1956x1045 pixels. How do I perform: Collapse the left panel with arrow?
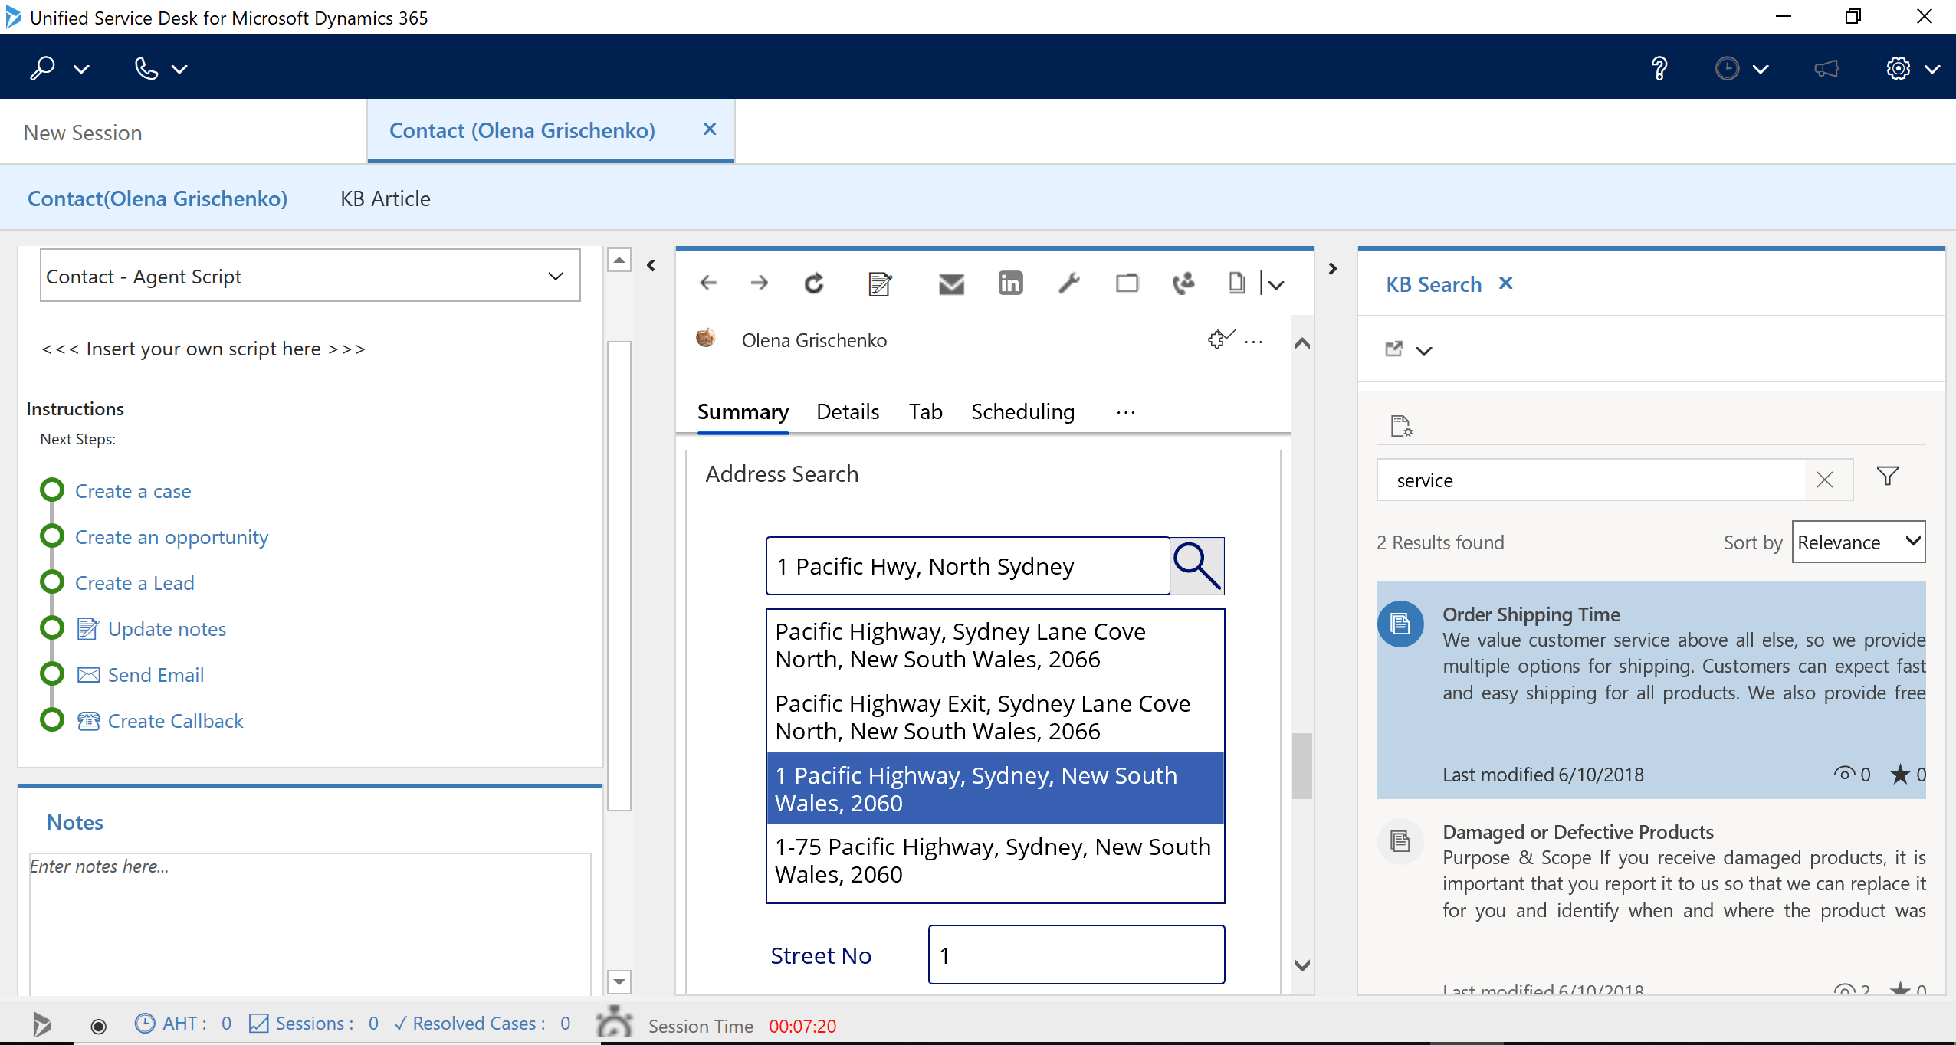coord(651,266)
